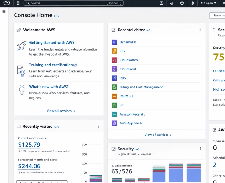Click the Failed checks link
Screen dimensions: 225x183
(219, 71)
